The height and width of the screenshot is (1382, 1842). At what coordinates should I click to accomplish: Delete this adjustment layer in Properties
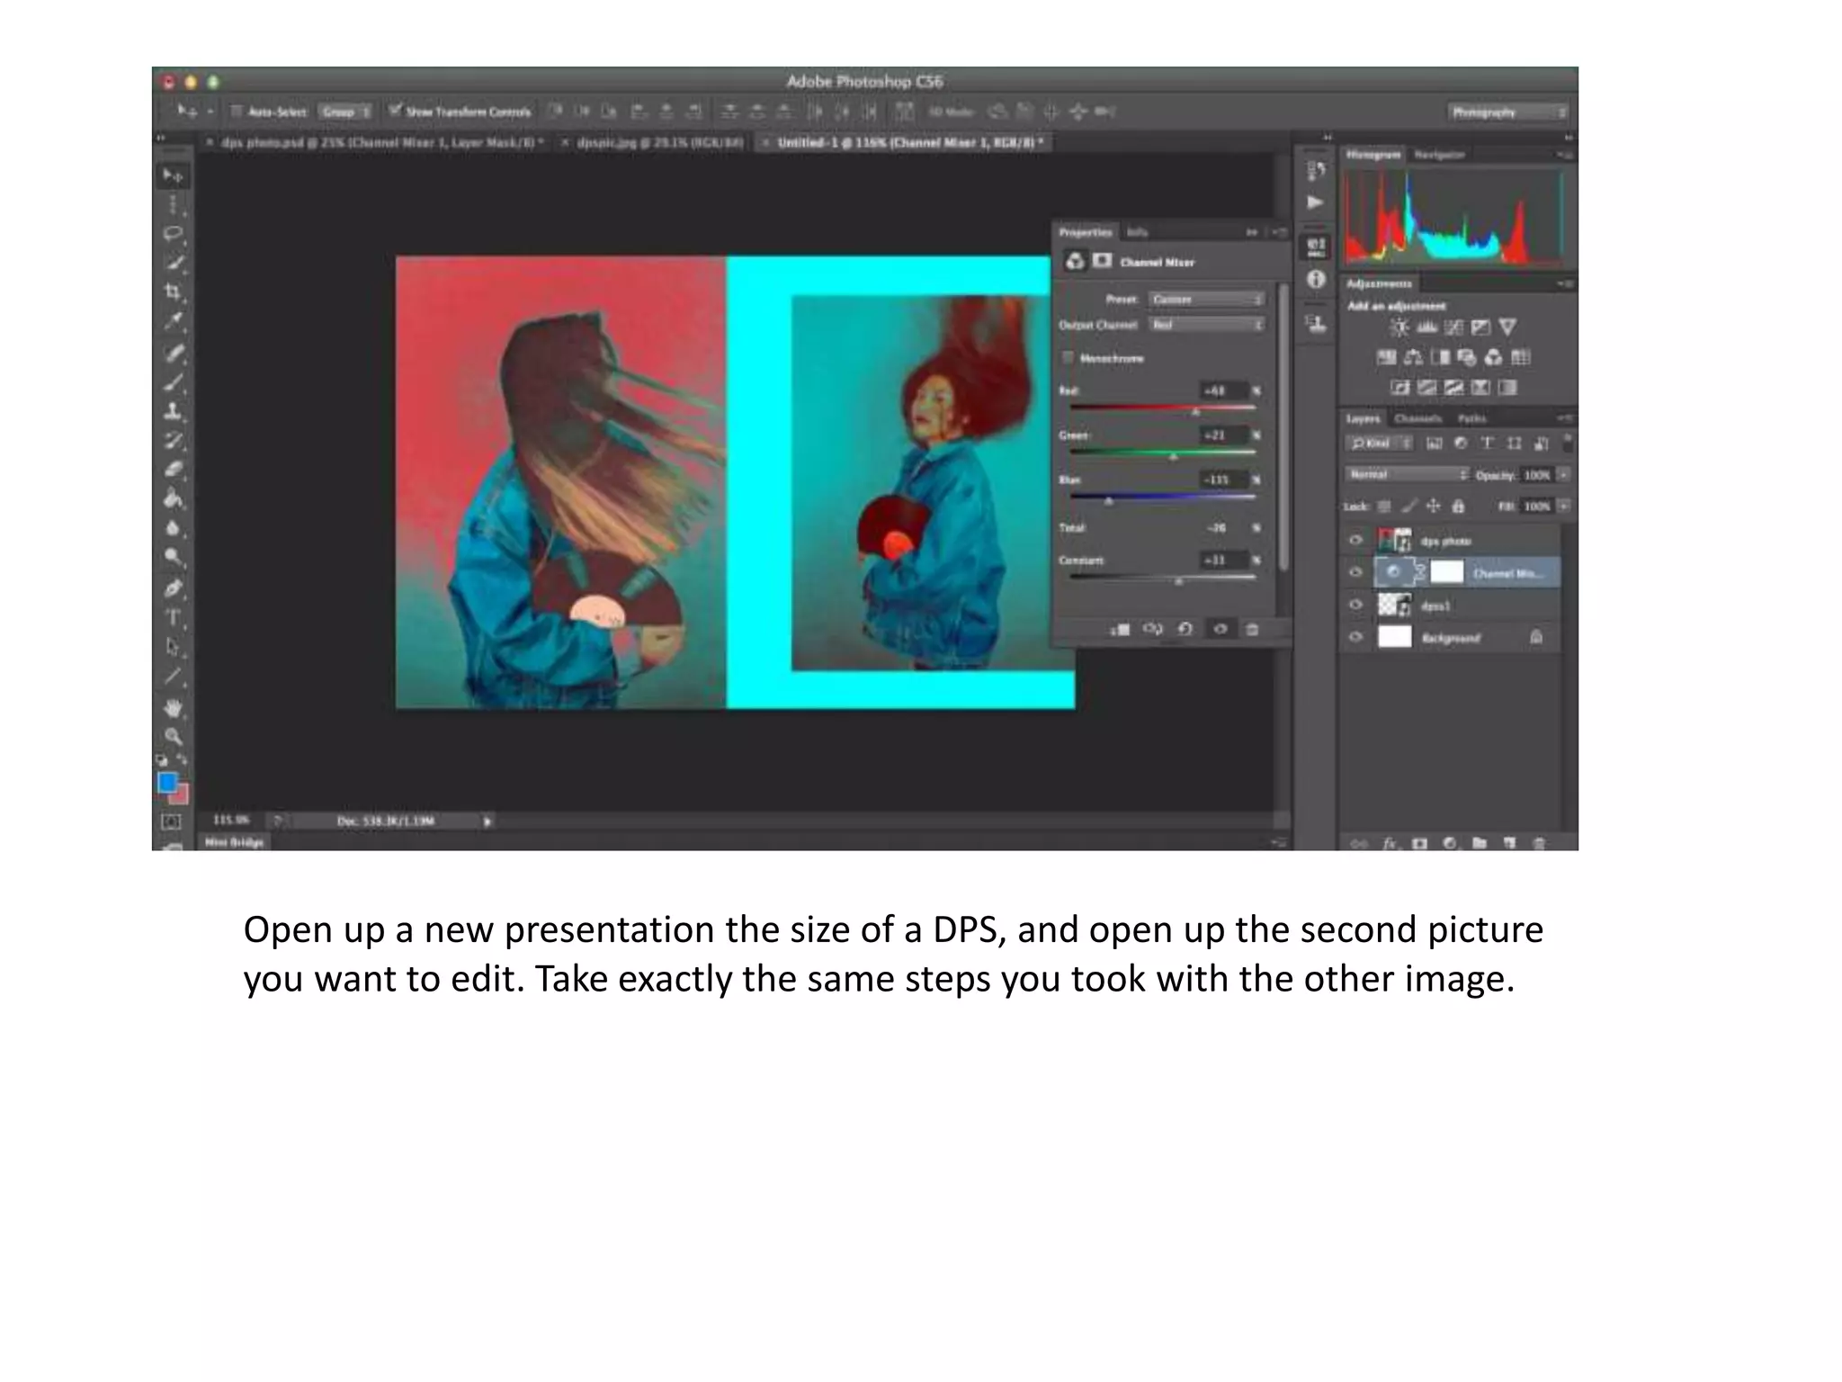(x=1252, y=629)
